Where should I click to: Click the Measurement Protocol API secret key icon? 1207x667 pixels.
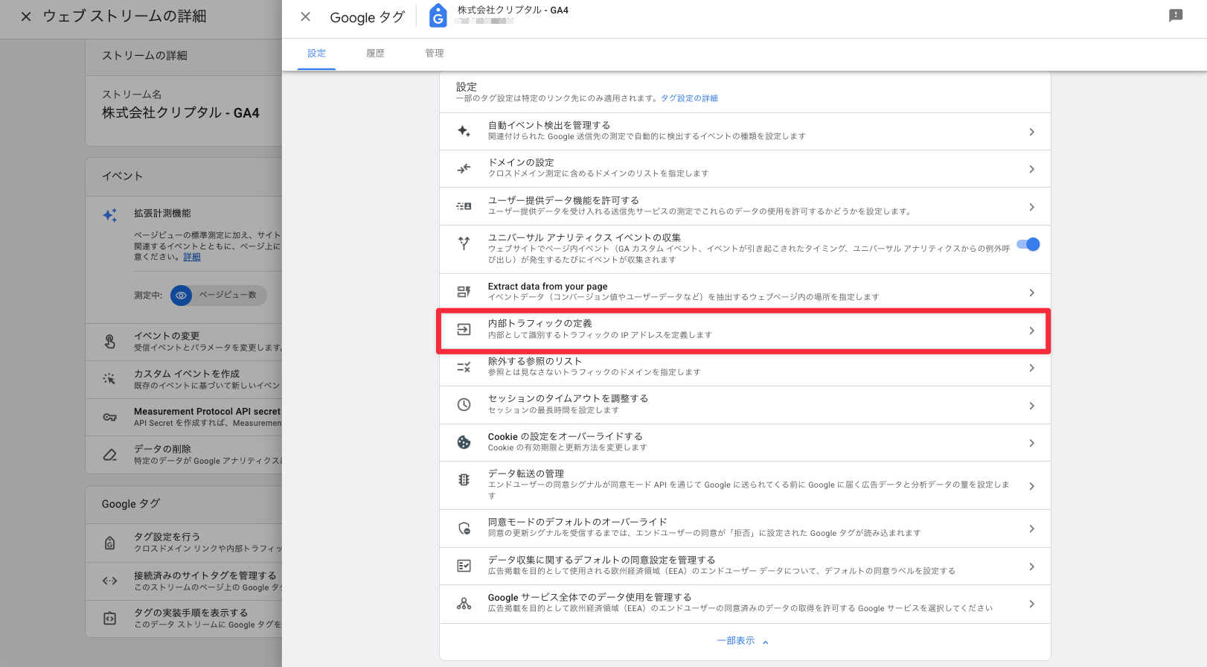point(110,417)
